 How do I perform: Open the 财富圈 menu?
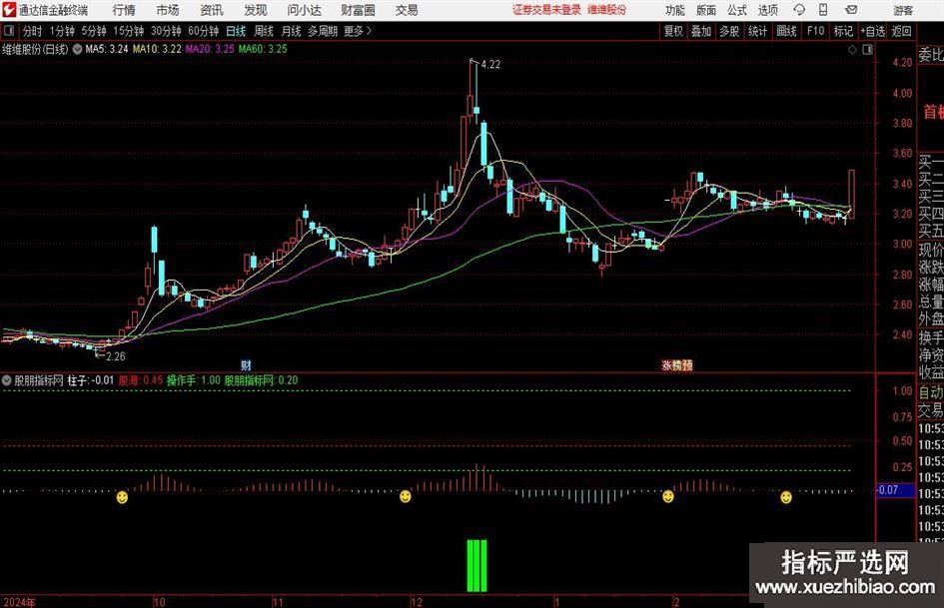coord(358,10)
